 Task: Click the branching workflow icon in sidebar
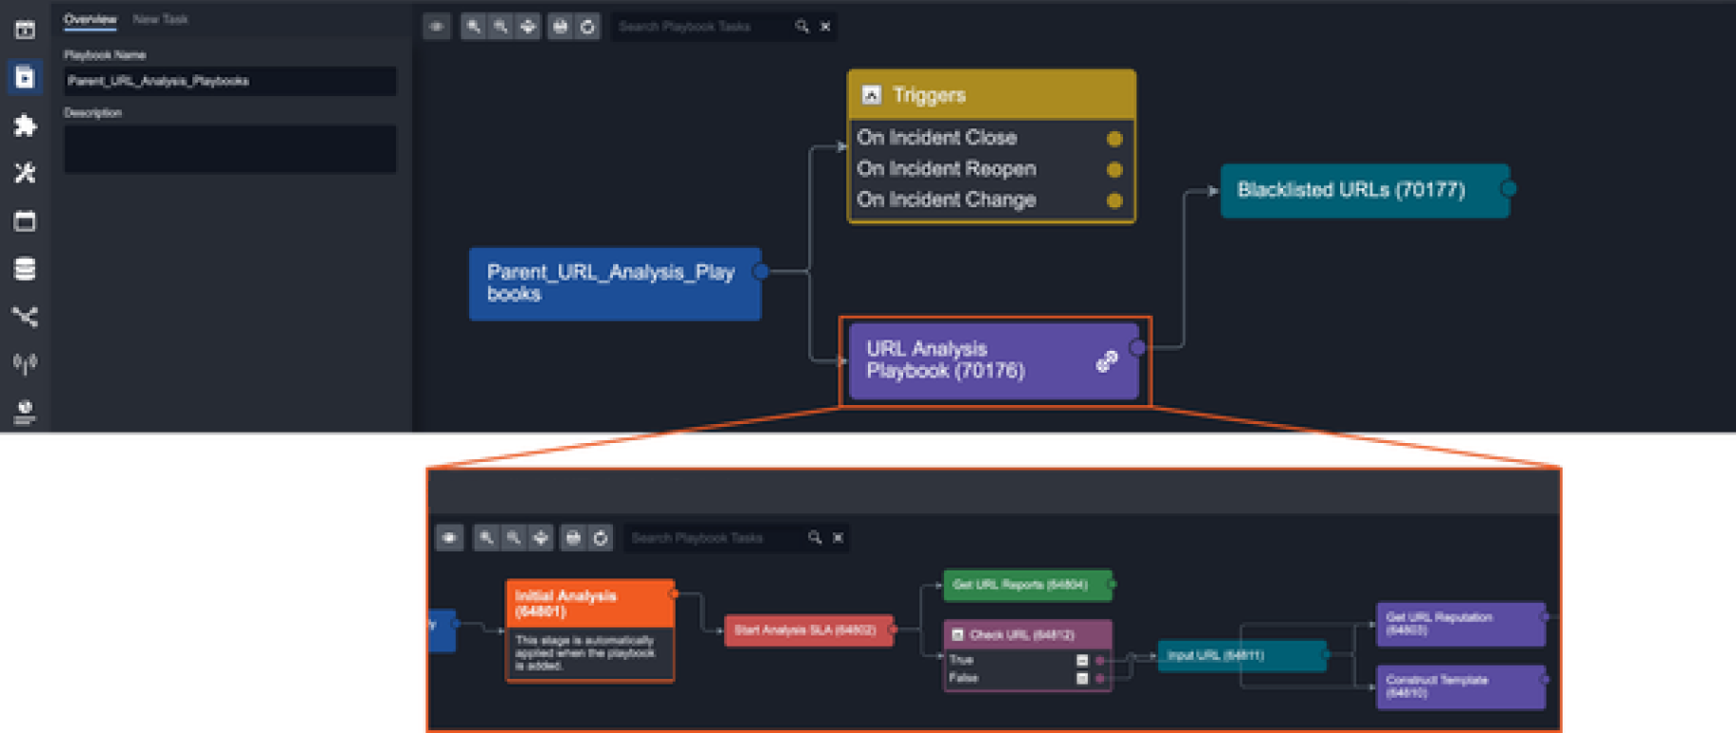click(x=25, y=317)
